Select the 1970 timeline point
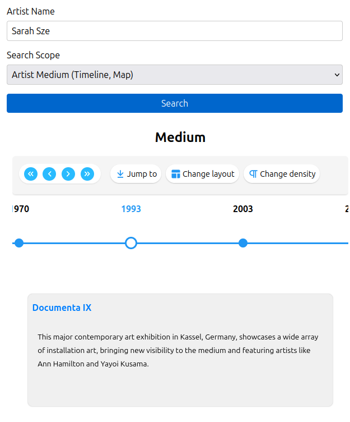 click(x=19, y=243)
